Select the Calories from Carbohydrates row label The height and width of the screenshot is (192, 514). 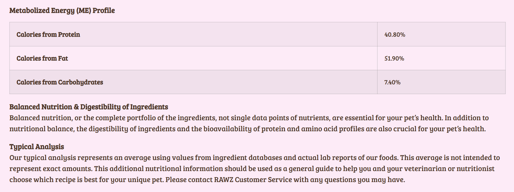(59, 82)
